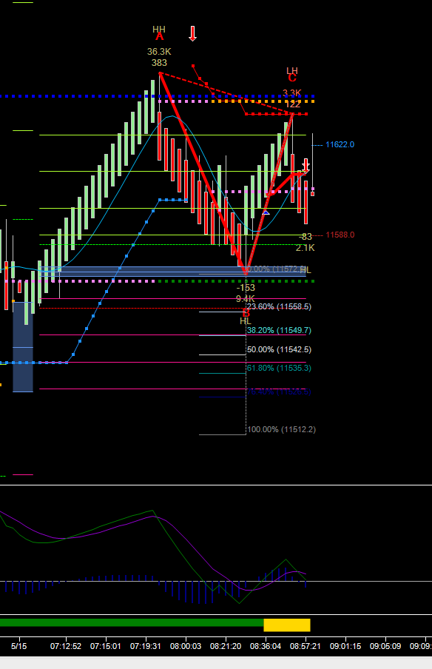The image size is (432, 669).
Task: Click the 08:36:04 time axis label
Action: click(x=266, y=646)
